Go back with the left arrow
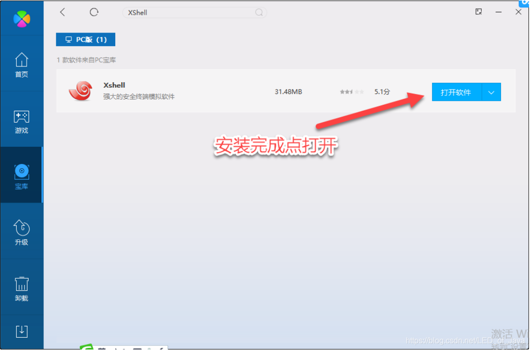Viewport: 530px width, 350px height. 62,12
